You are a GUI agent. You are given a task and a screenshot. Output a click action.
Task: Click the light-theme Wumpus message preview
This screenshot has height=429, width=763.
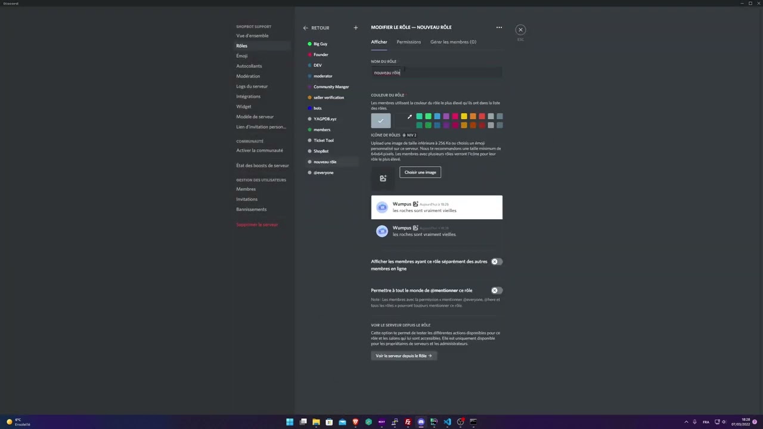[436, 207]
